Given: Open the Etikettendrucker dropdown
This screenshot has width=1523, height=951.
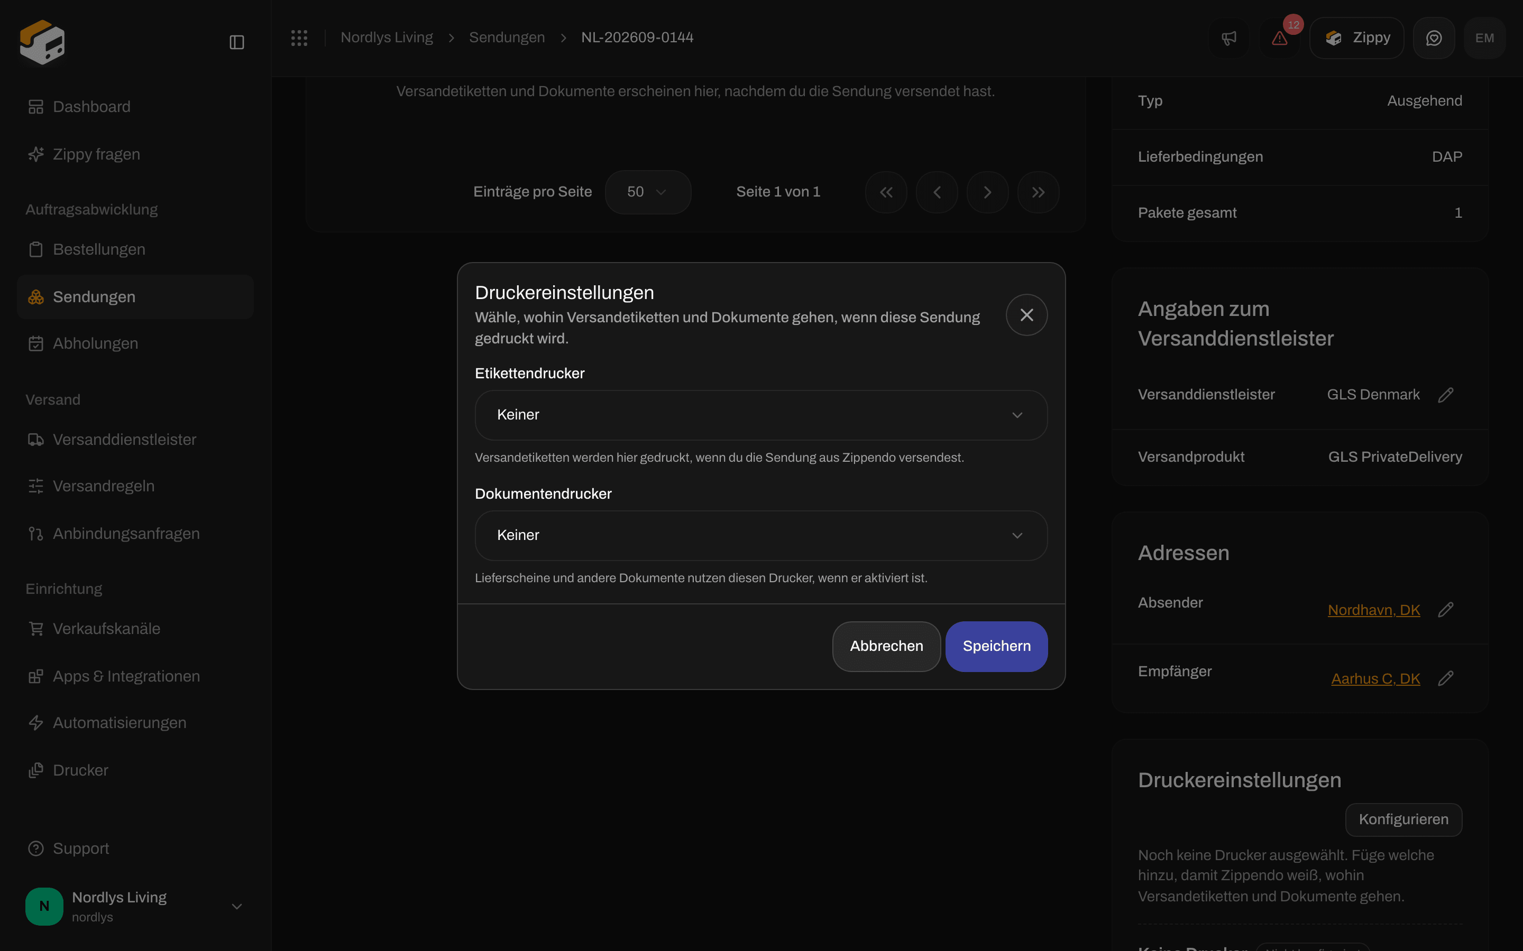Looking at the screenshot, I should click(761, 415).
